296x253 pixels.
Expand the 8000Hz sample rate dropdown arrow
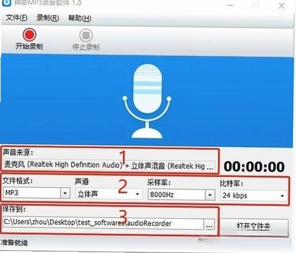click(x=210, y=195)
